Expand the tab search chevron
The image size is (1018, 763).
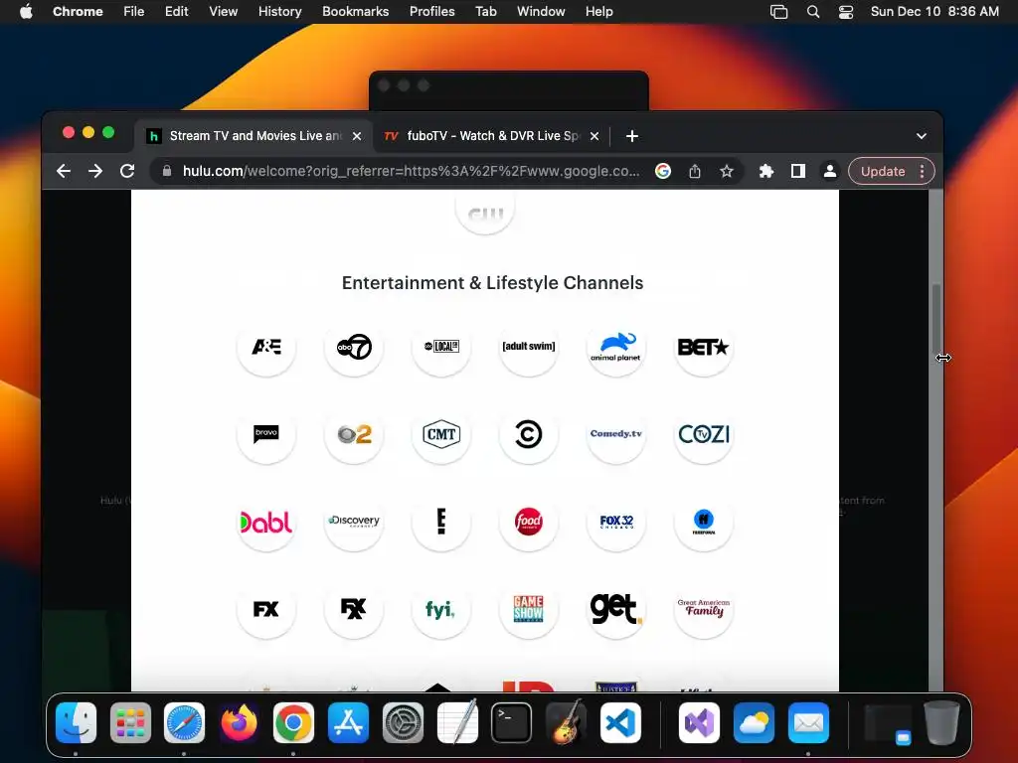922,136
